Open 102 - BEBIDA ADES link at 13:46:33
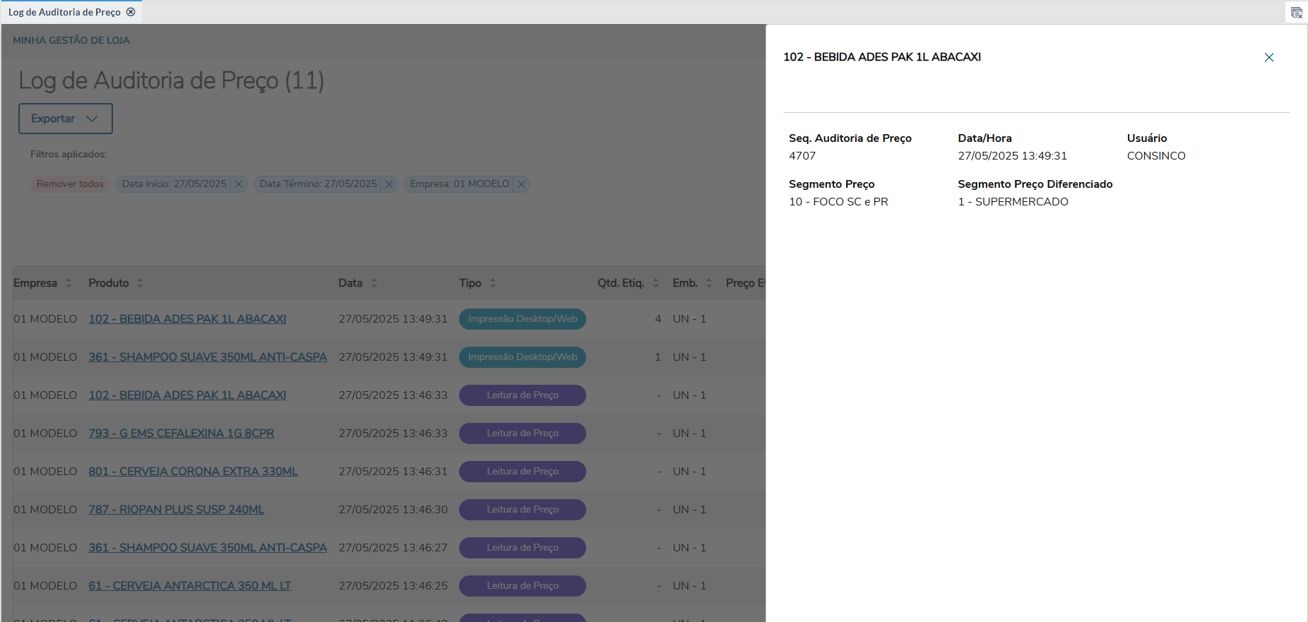The width and height of the screenshot is (1308, 622). point(187,395)
